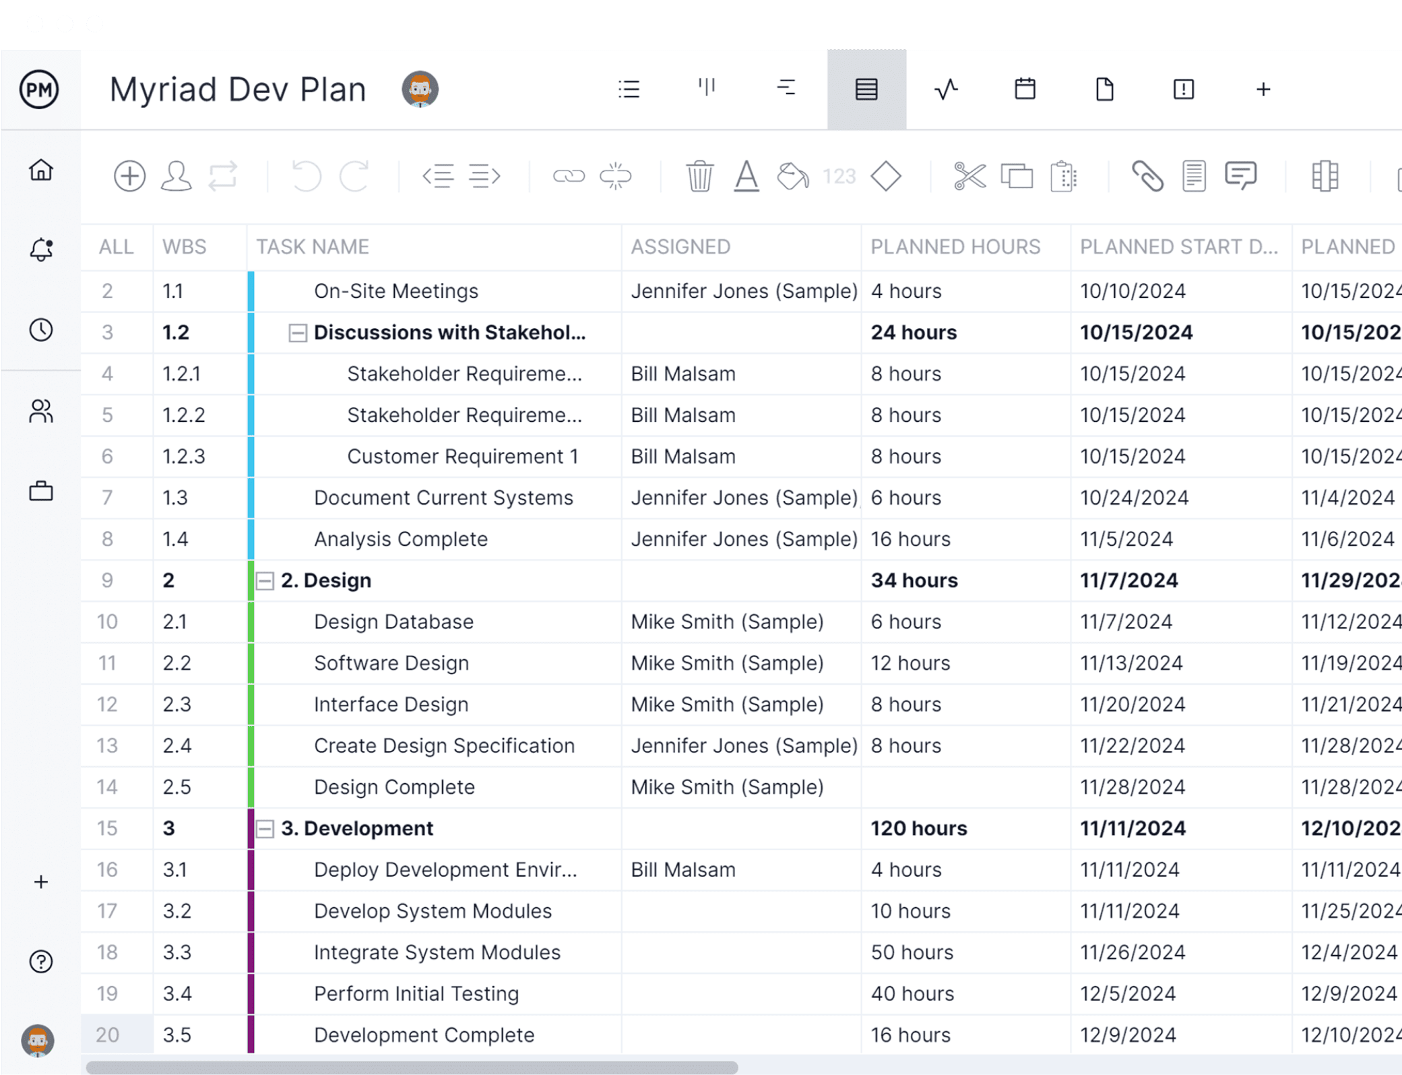Viewport: 1402px width, 1075px height.
Task: Open notifications from the left sidebar bell
Action: [x=40, y=249]
